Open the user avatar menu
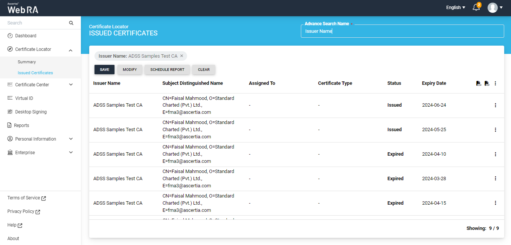511x245 pixels. pos(492,8)
